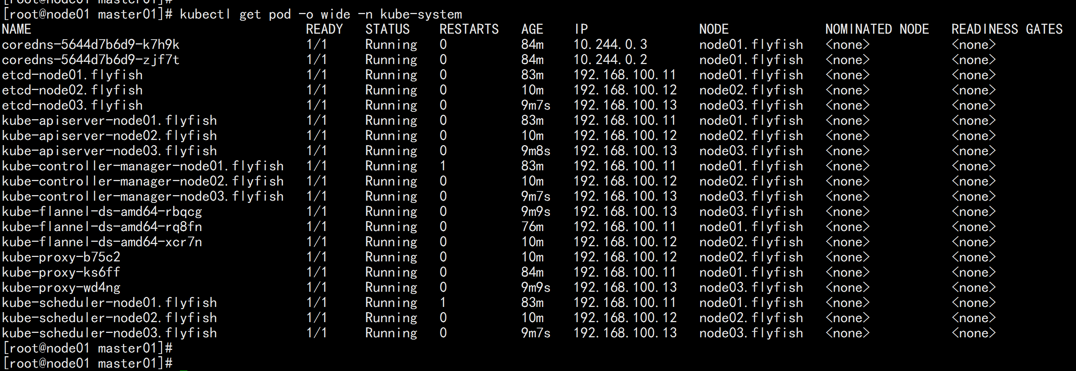The height and width of the screenshot is (371, 1076).
Task: Click restart count 1 of kube-controller-manager-node01.flyfish
Action: (443, 166)
